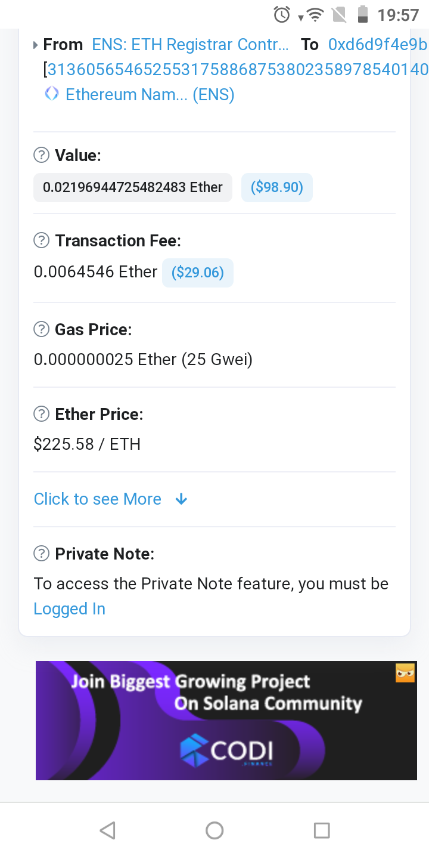Tap the Android home circle button
This screenshot has height=859, width=429.
point(214,830)
